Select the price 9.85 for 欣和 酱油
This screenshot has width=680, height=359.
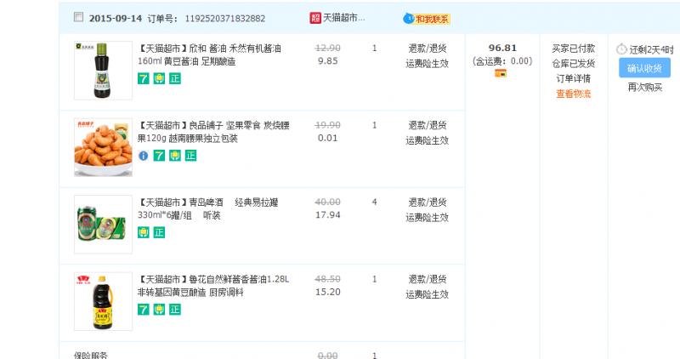(327, 61)
